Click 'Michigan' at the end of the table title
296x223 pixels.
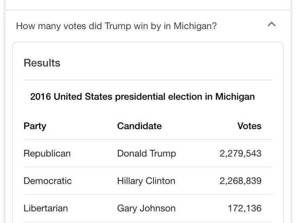point(235,96)
